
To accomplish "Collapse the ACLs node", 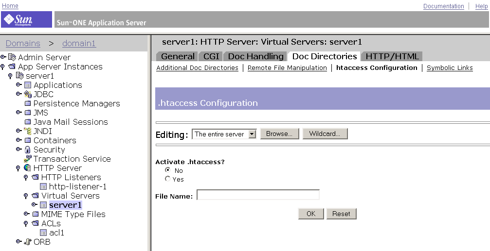I will coord(26,223).
